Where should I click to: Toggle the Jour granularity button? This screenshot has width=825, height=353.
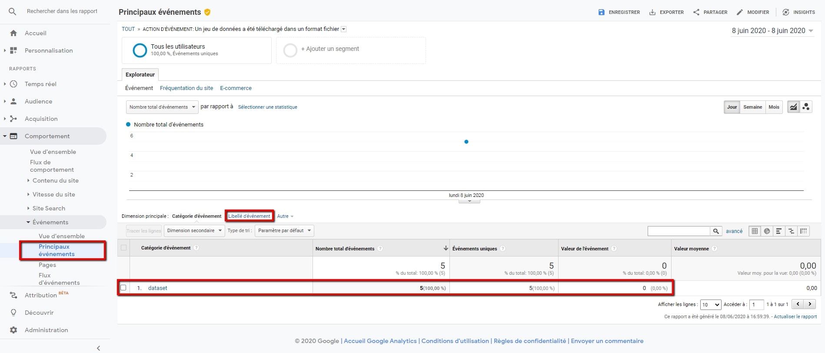732,107
